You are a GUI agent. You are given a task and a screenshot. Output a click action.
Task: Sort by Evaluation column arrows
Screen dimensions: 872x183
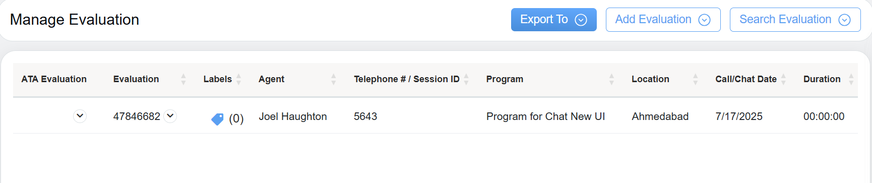click(183, 79)
